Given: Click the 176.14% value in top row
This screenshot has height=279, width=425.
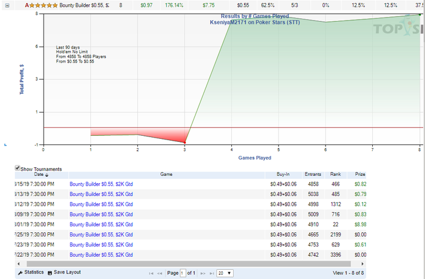Looking at the screenshot, I should click(174, 5).
